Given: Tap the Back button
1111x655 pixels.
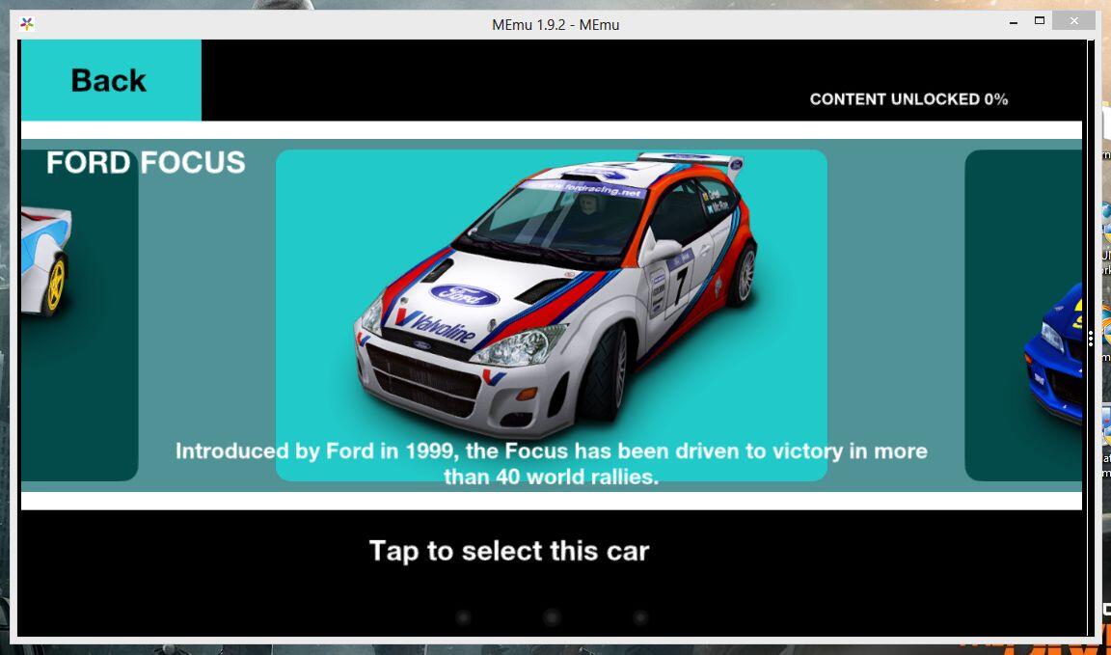Looking at the screenshot, I should (111, 80).
